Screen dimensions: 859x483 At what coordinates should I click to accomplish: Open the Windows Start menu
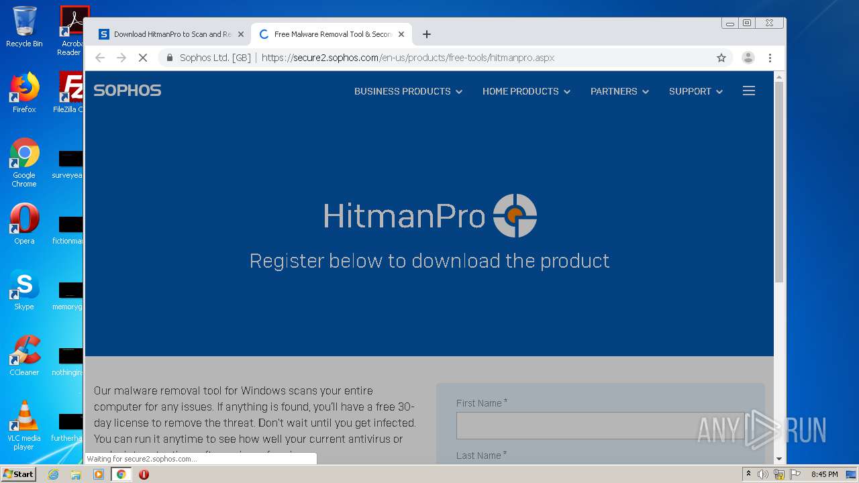click(18, 474)
